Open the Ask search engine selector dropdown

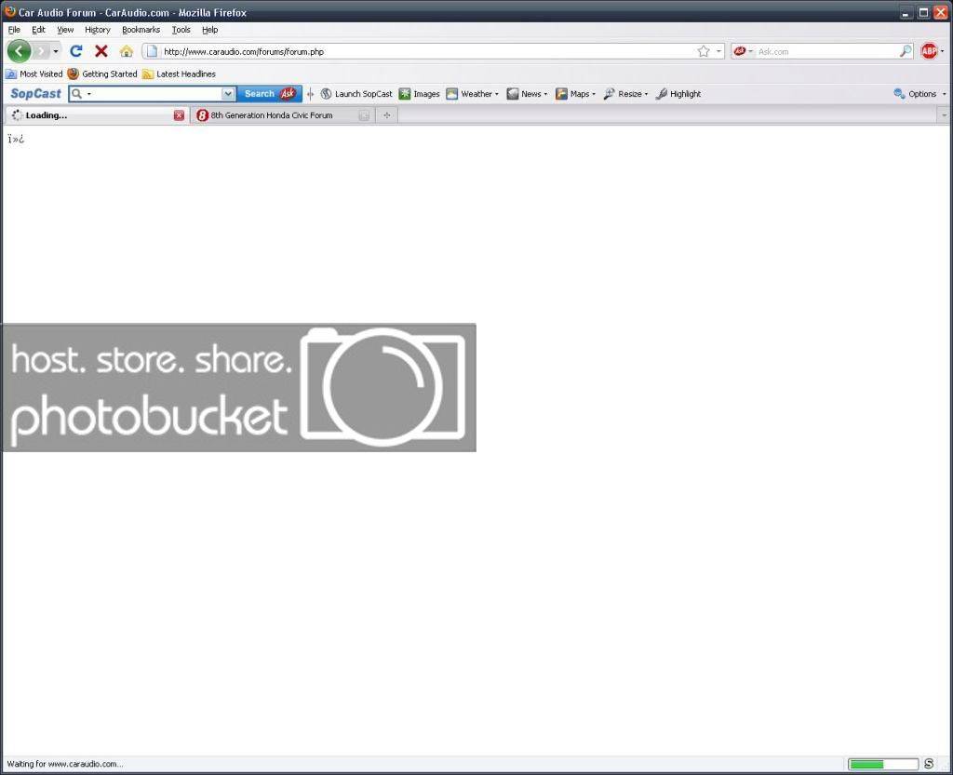743,51
